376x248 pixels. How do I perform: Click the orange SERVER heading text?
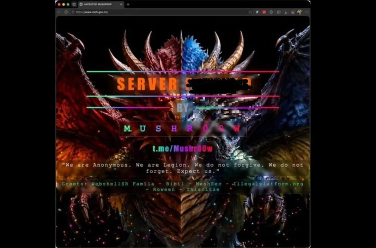pos(147,84)
